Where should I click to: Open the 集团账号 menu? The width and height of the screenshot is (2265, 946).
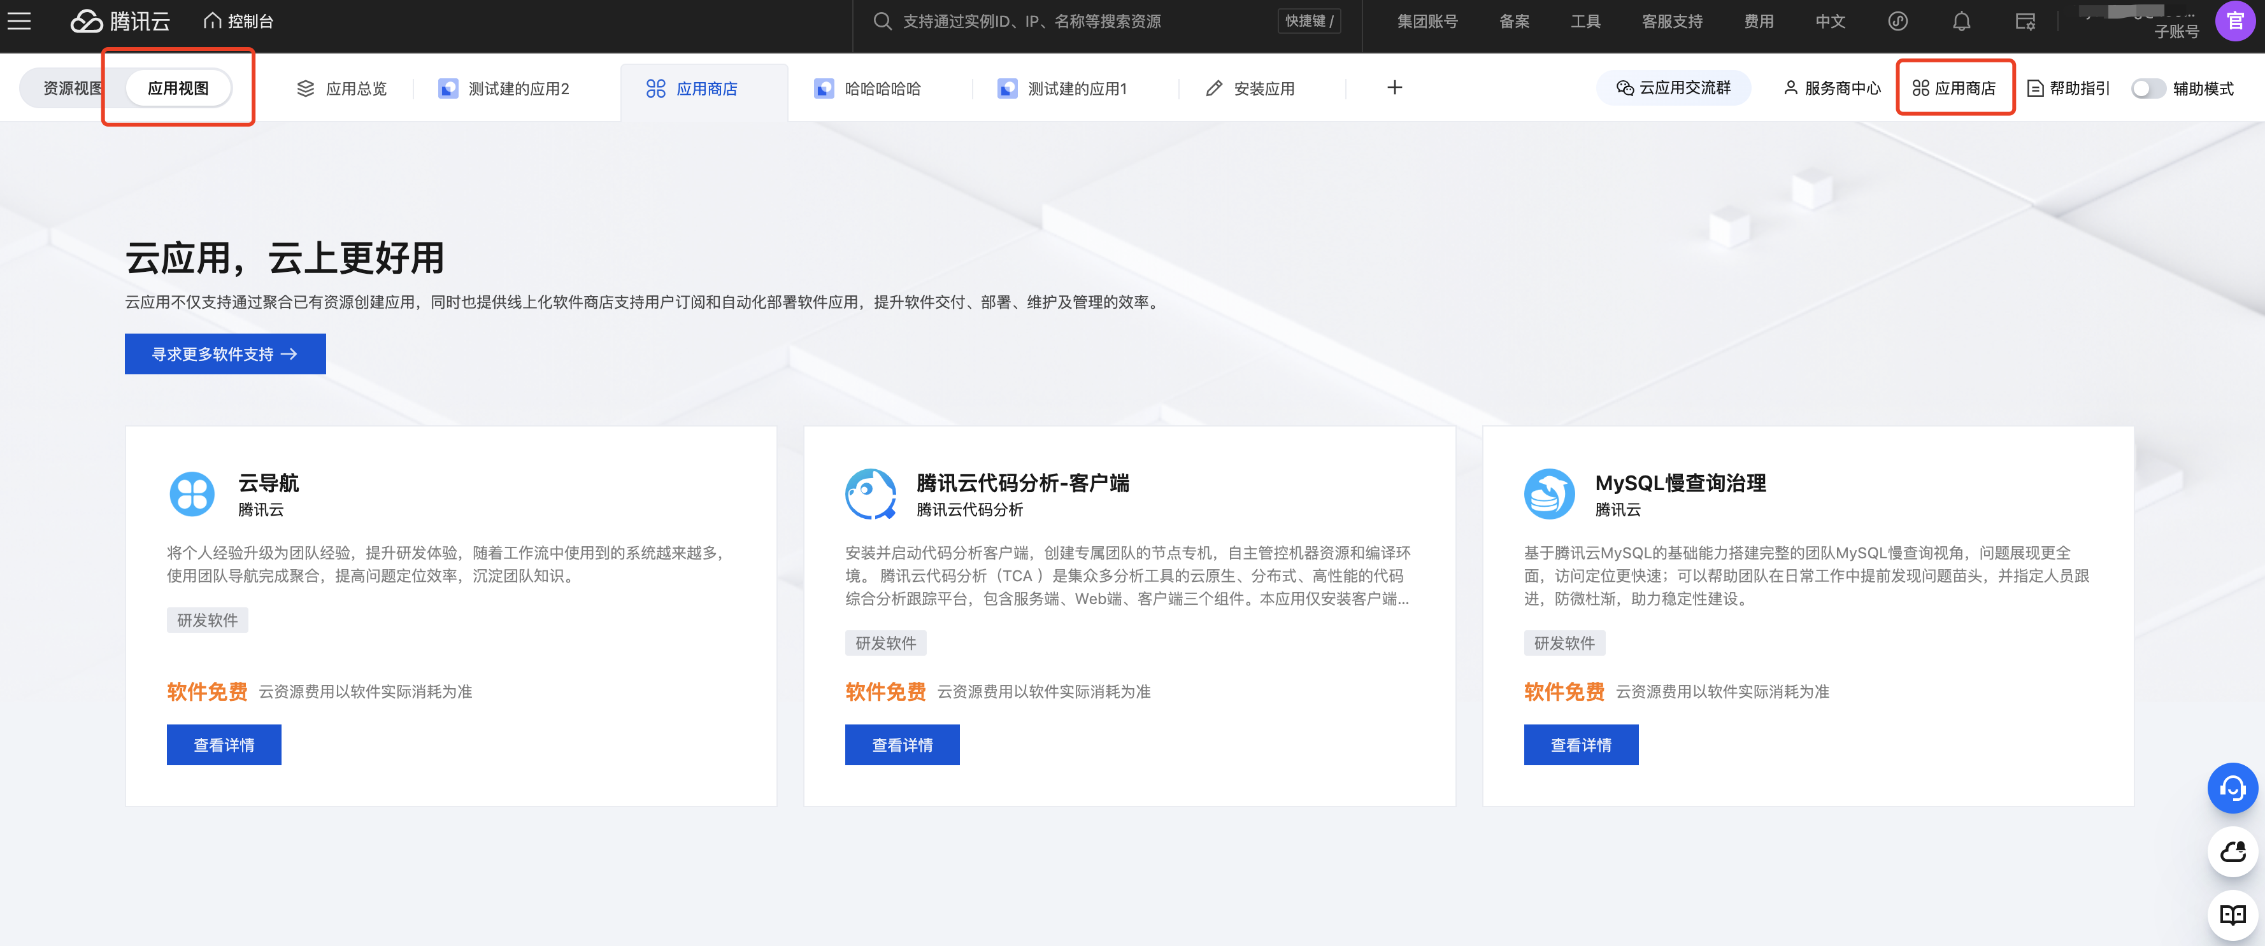(x=1427, y=21)
